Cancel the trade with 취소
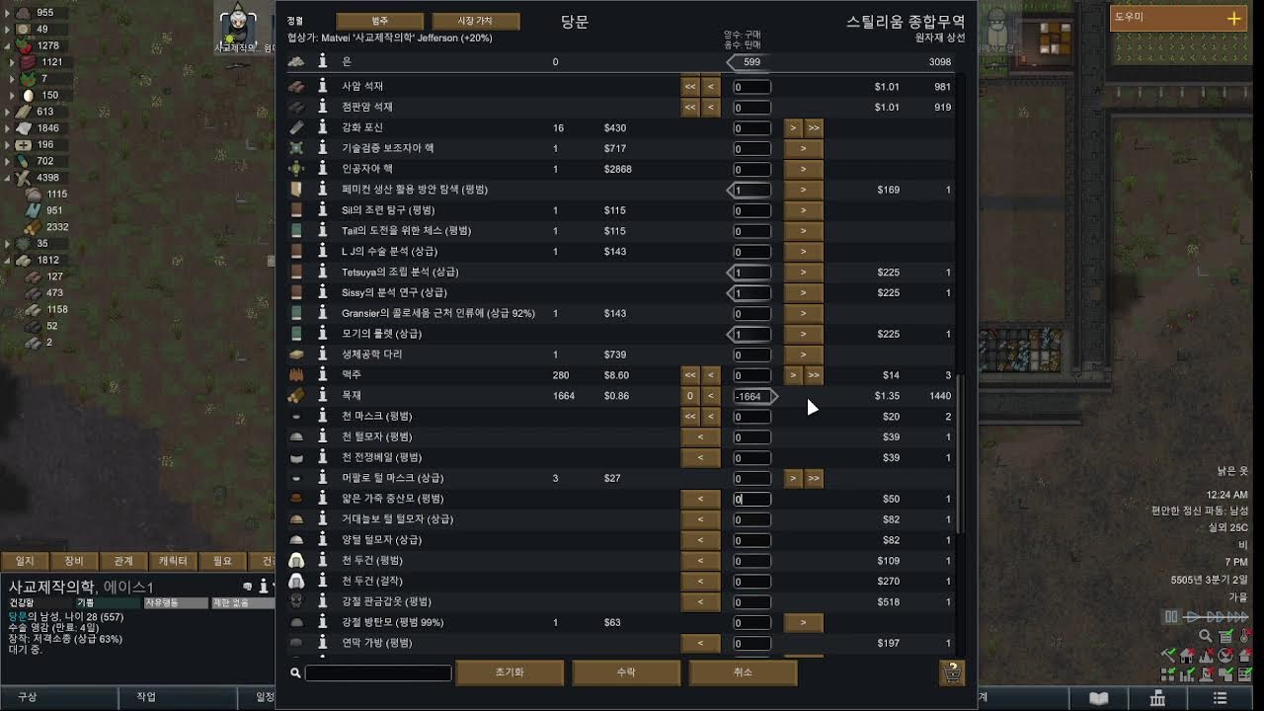 [743, 672]
